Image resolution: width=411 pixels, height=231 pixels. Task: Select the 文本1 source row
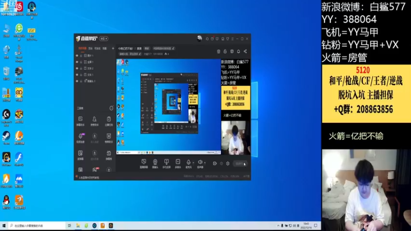click(x=95, y=74)
